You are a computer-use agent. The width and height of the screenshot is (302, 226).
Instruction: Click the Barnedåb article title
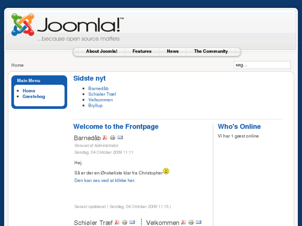[87, 138]
